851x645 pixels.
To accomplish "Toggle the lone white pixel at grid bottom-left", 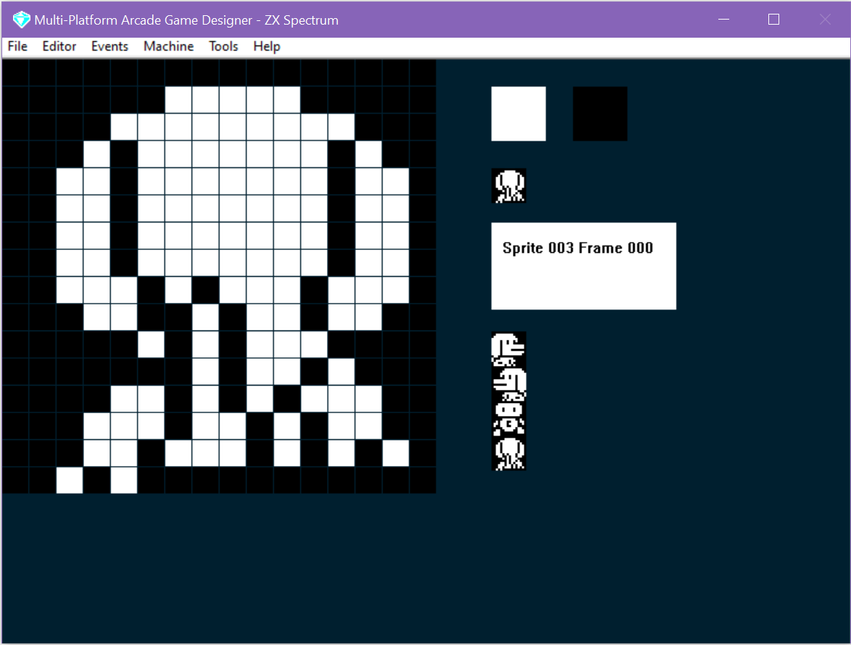I will click(x=70, y=480).
